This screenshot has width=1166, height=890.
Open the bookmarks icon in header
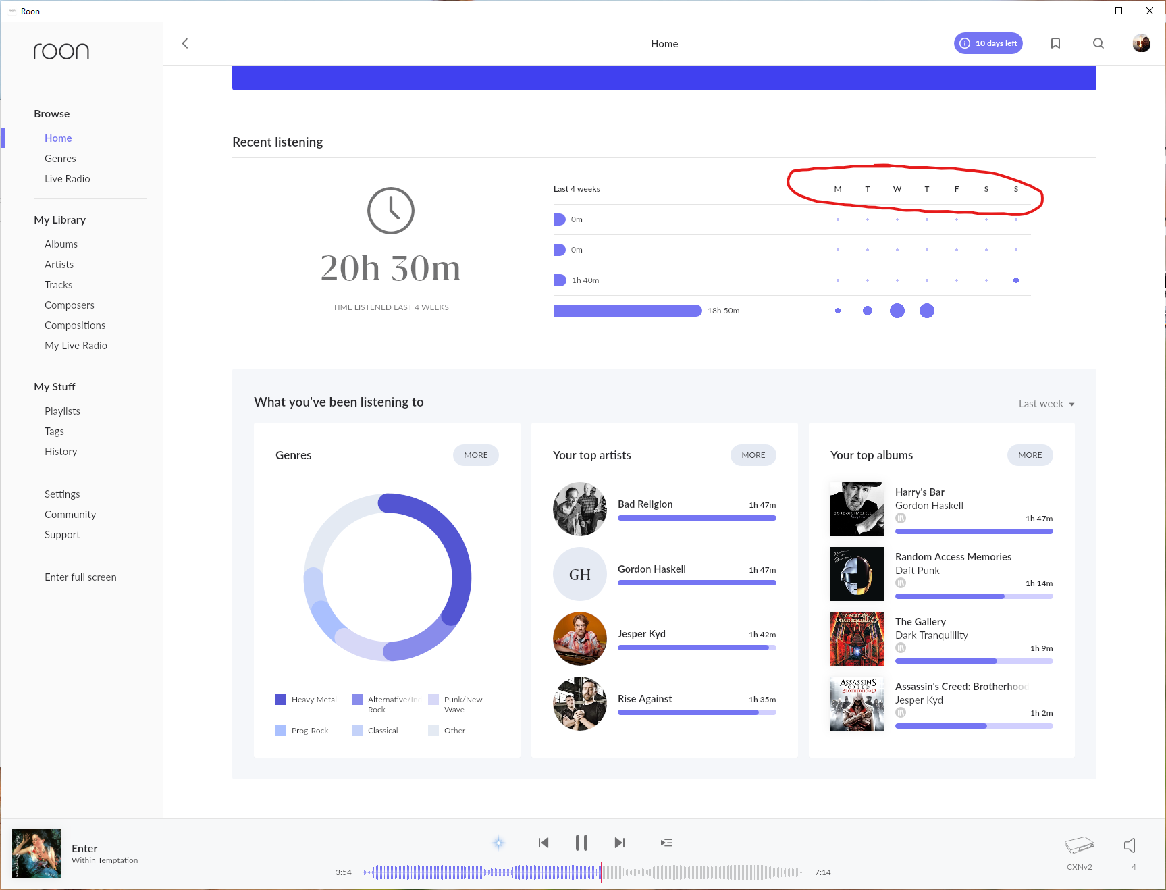[1055, 43]
